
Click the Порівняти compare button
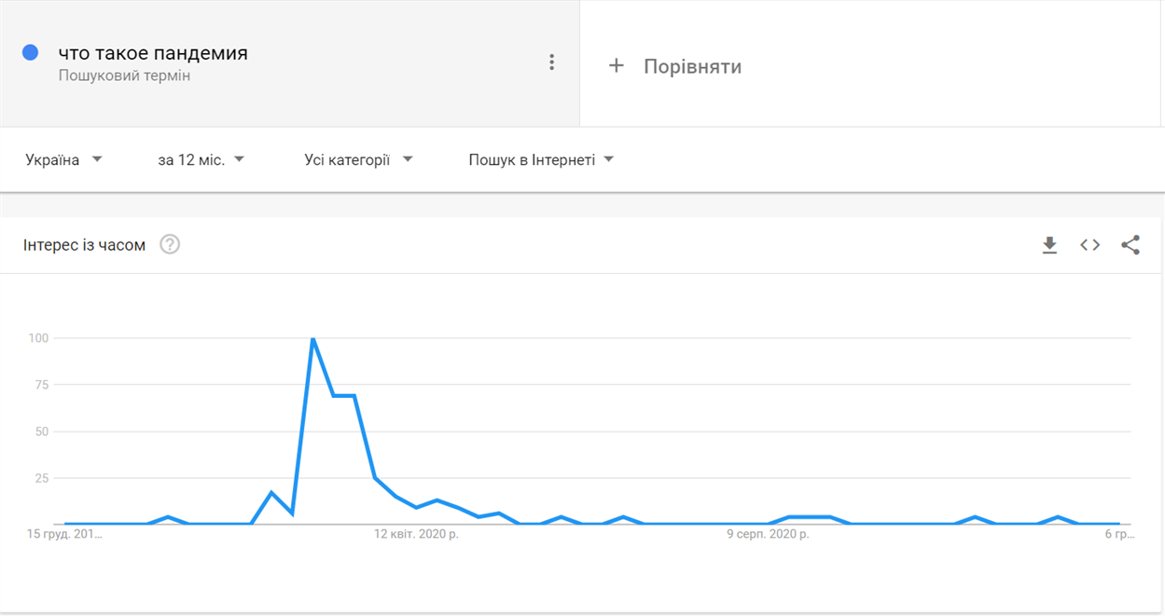(674, 66)
